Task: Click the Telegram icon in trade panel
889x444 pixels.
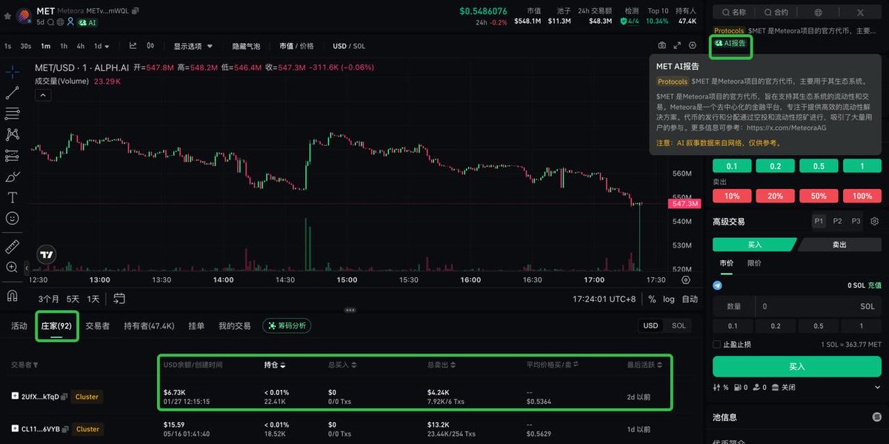Action: pos(717,285)
